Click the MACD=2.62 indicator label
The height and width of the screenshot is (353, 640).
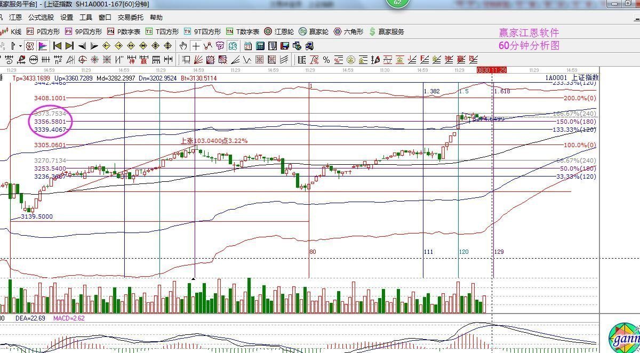(69, 318)
